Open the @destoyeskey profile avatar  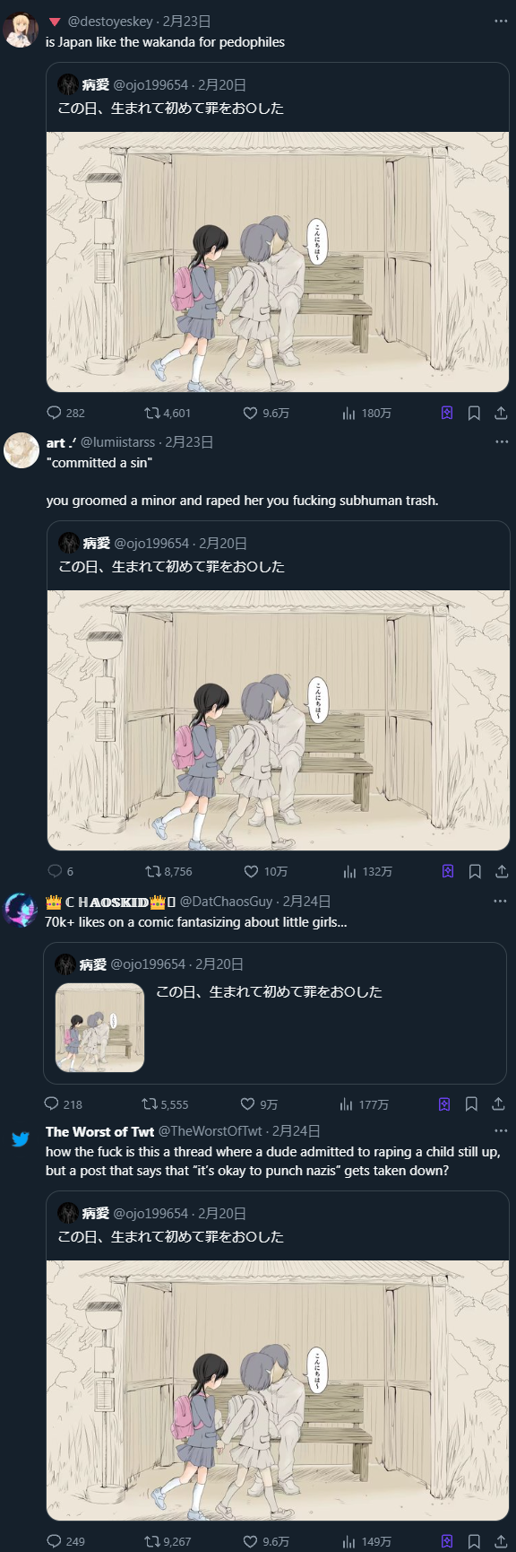(21, 30)
